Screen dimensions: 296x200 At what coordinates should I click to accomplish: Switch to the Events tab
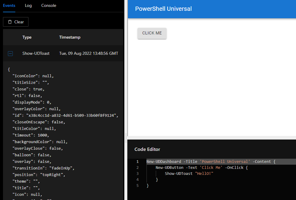[9, 6]
